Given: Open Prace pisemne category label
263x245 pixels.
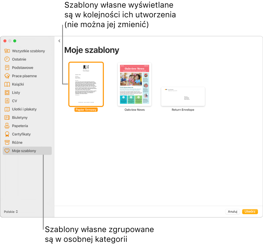Looking at the screenshot, I should (24, 76).
